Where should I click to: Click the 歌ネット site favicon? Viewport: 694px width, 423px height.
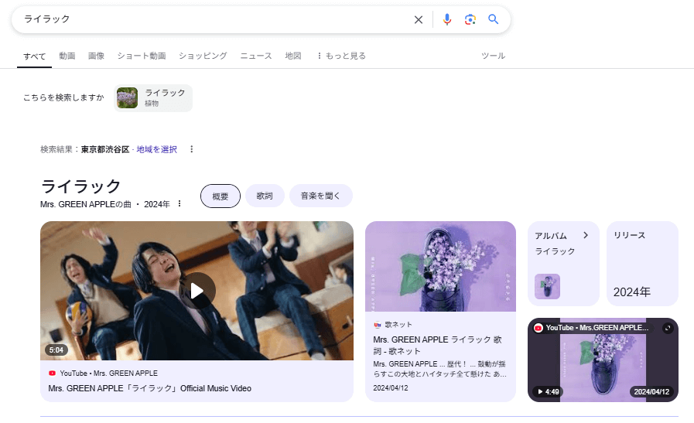click(378, 325)
